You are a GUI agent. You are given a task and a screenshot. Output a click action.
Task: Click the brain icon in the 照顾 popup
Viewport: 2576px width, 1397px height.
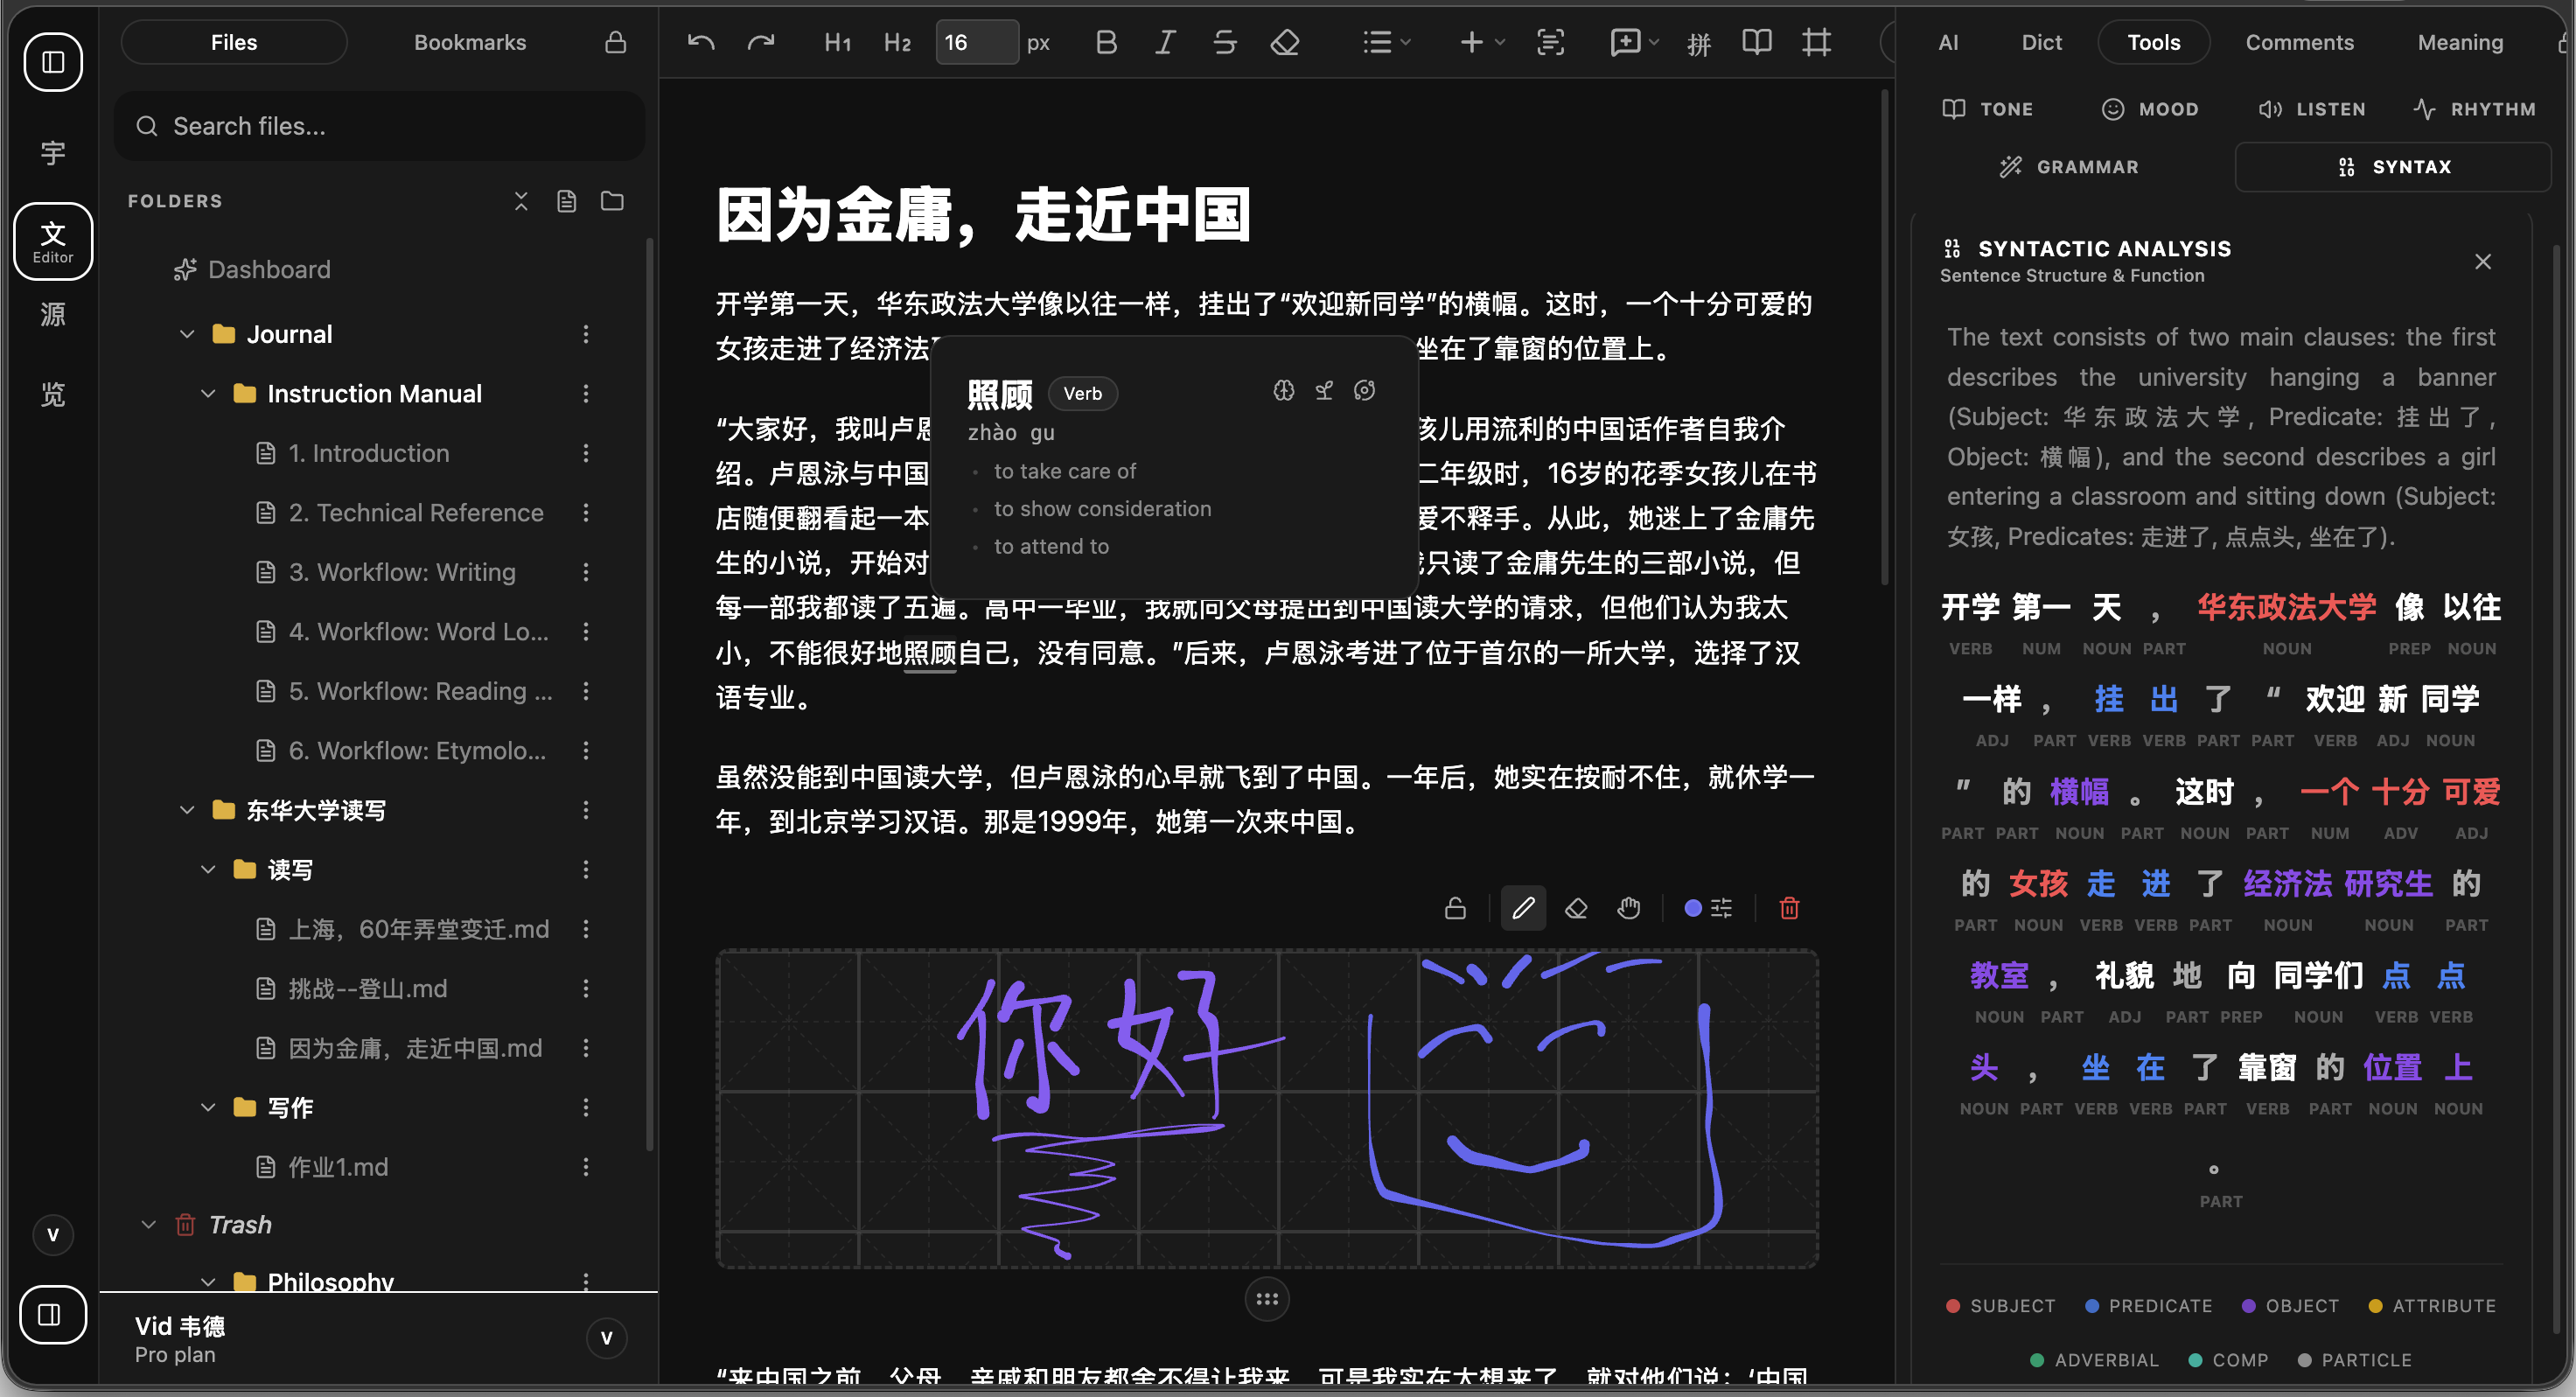pyautogui.click(x=1284, y=390)
